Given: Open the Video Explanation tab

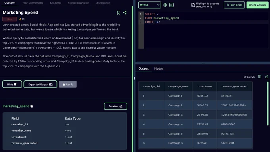Looking at the screenshot, I should click(x=78, y=3).
